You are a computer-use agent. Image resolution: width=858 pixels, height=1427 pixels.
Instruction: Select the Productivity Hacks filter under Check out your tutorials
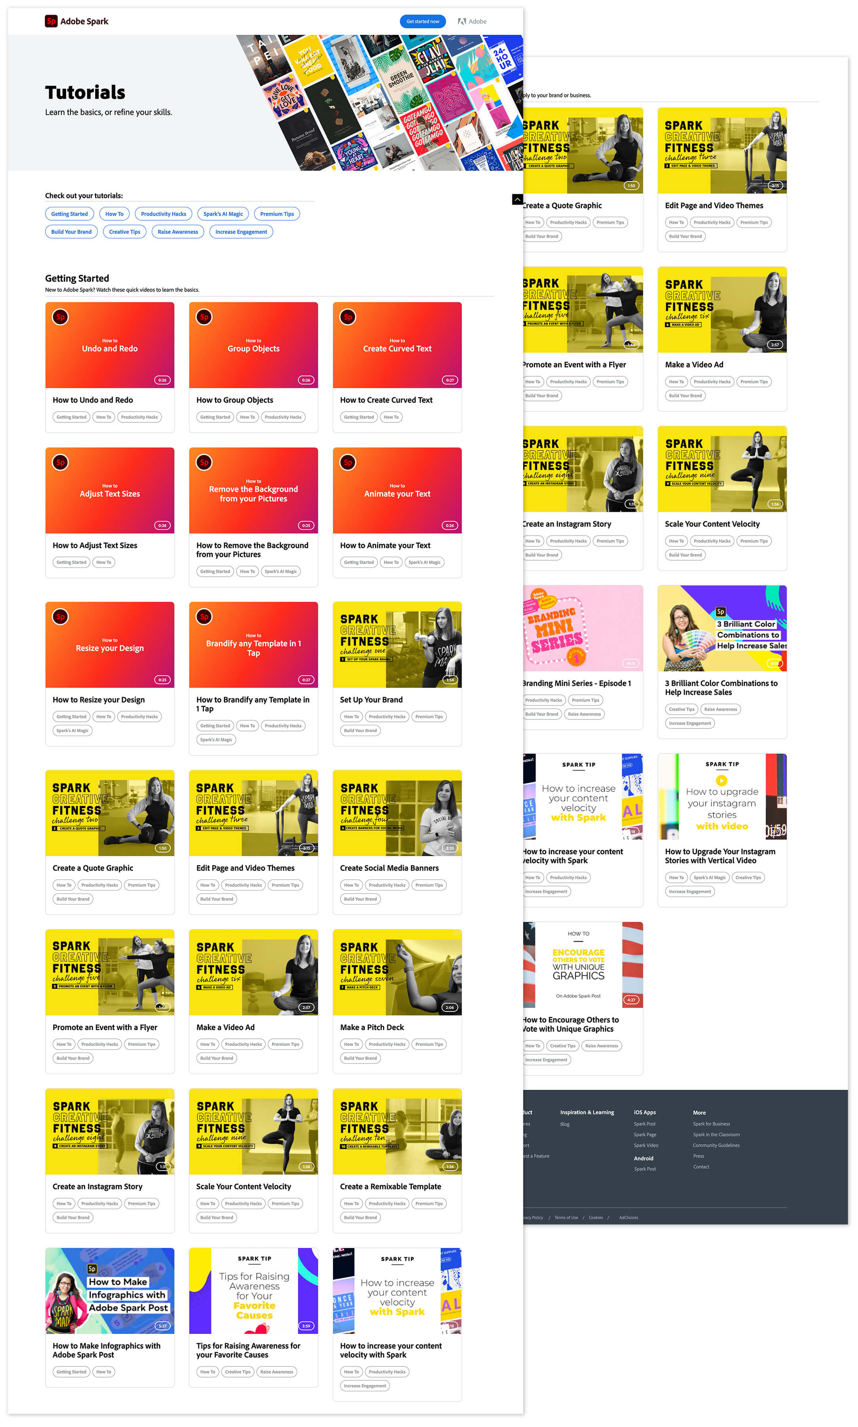point(164,214)
